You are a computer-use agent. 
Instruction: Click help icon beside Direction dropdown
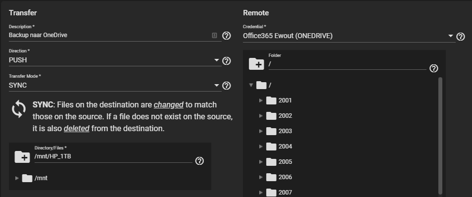[x=227, y=61]
